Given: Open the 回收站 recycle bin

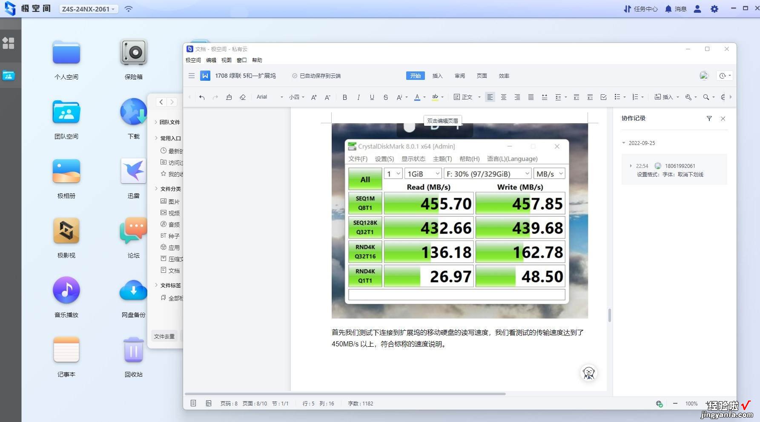Looking at the screenshot, I should coord(134,350).
